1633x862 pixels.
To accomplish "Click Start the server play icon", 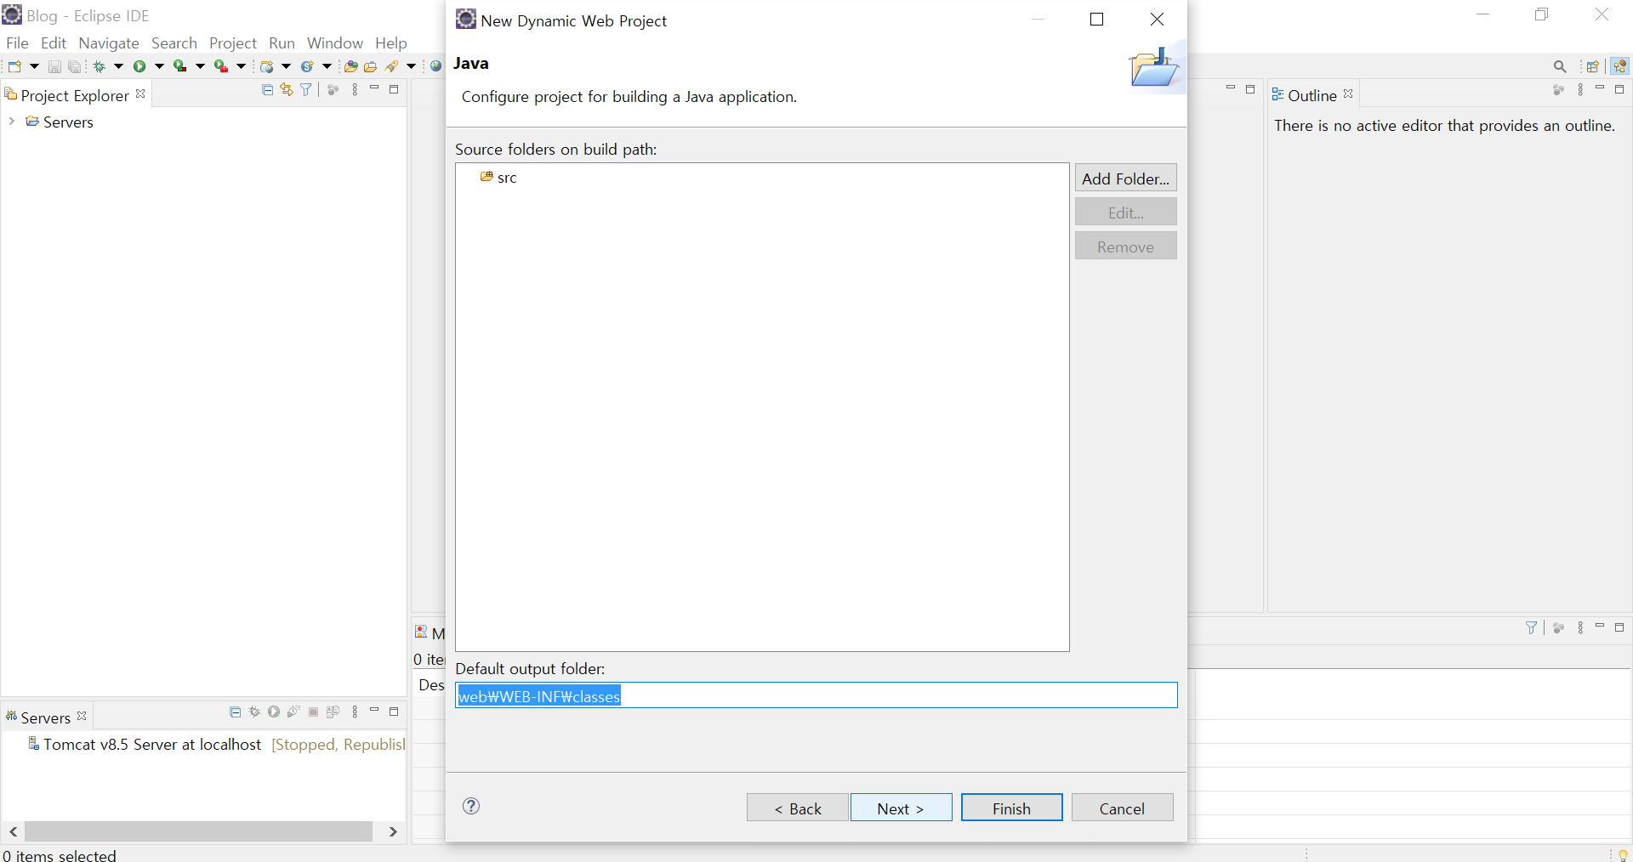I will pyautogui.click(x=274, y=712).
